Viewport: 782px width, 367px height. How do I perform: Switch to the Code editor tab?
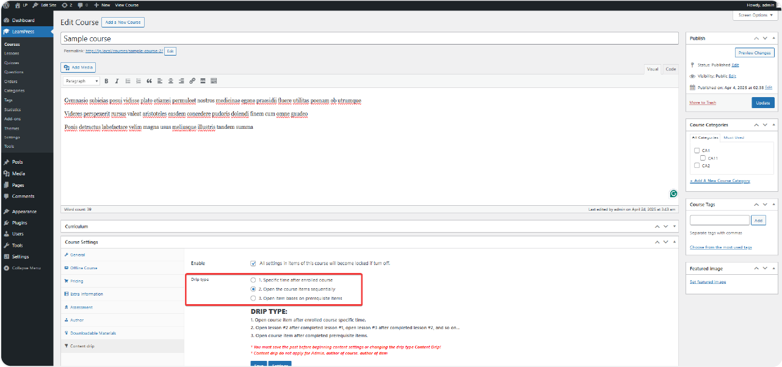pyautogui.click(x=670, y=69)
